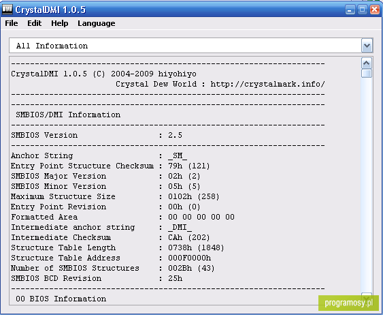Click the SMBIOS Version value 2.5
The image size is (383, 315).
pyautogui.click(x=175, y=135)
